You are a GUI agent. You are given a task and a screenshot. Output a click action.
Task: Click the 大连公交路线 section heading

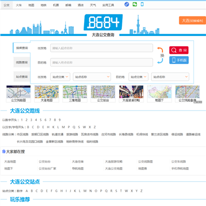(x=25, y=111)
